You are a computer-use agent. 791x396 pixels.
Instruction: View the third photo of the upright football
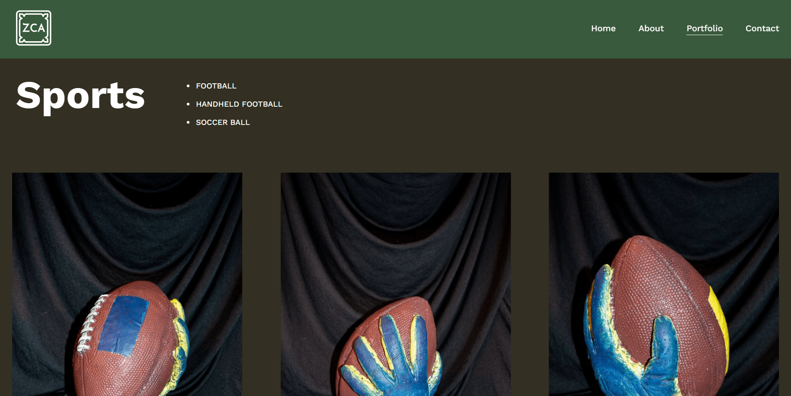click(x=664, y=284)
